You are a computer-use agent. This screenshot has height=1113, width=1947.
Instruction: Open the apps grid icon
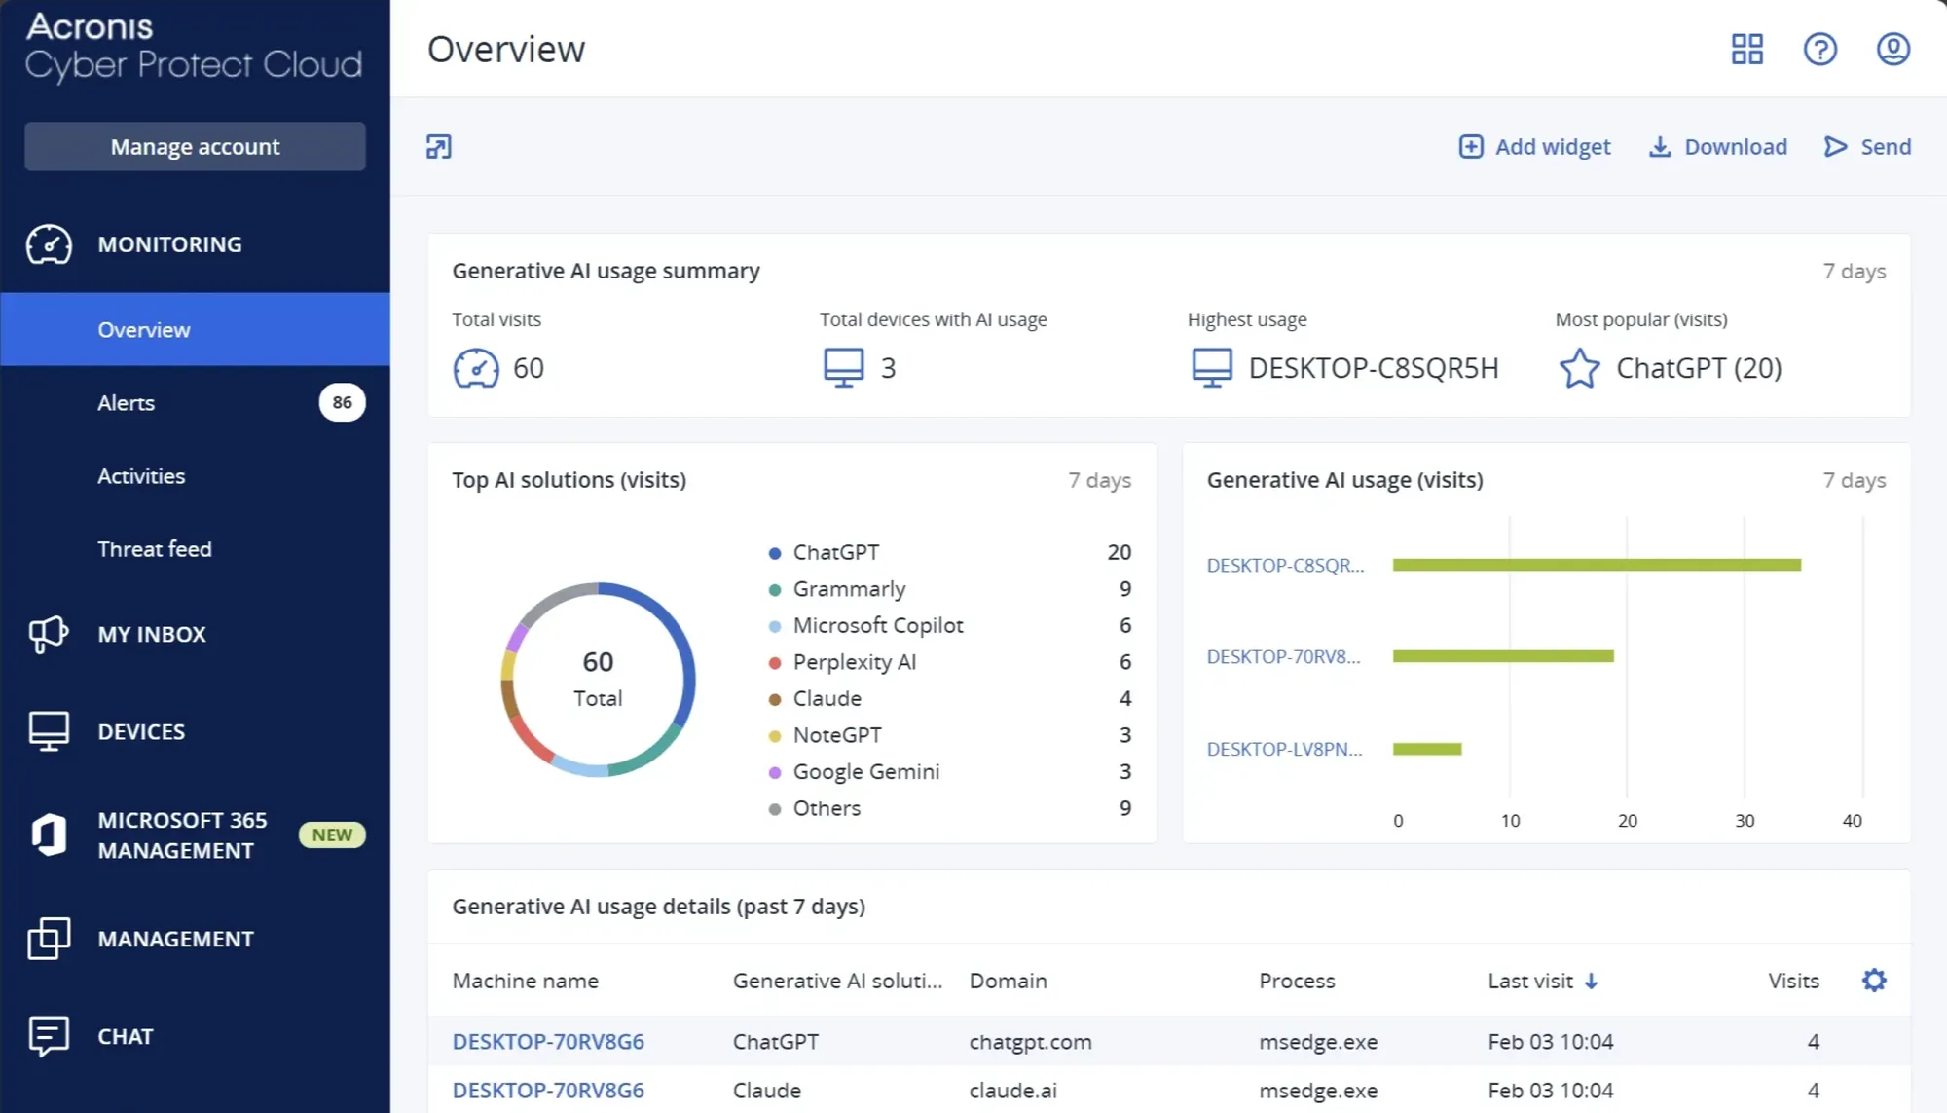(x=1746, y=49)
